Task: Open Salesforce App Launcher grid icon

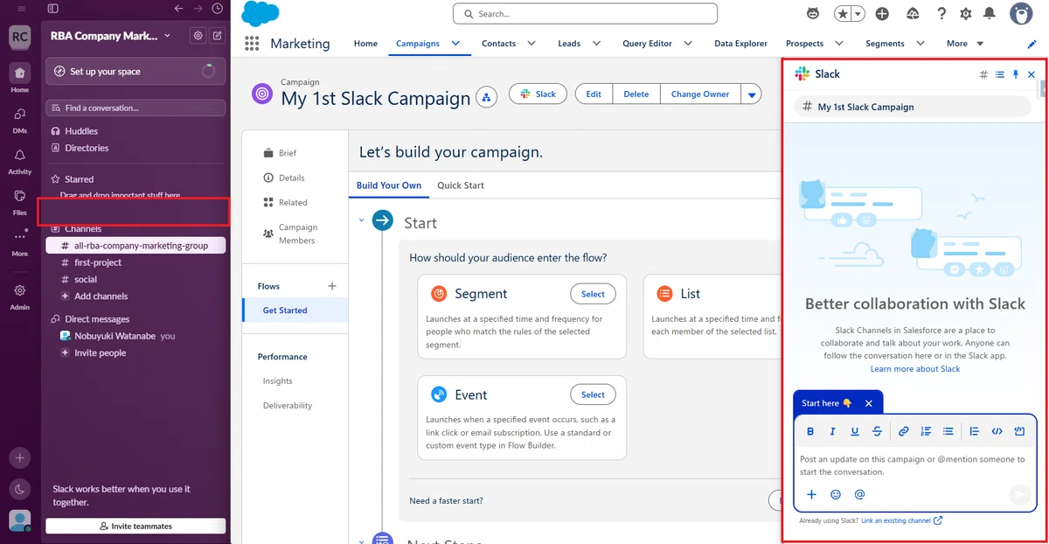Action: point(253,44)
